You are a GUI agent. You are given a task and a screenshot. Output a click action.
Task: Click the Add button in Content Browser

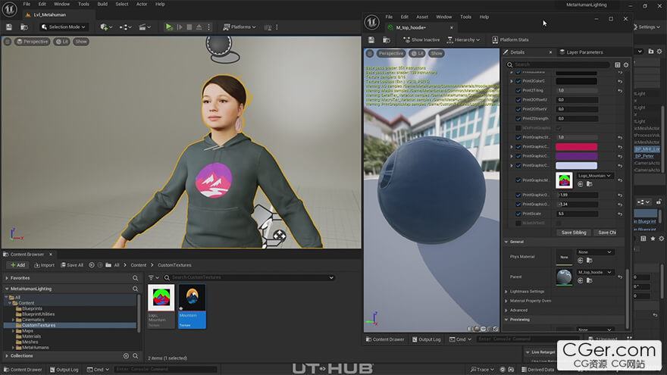18,265
